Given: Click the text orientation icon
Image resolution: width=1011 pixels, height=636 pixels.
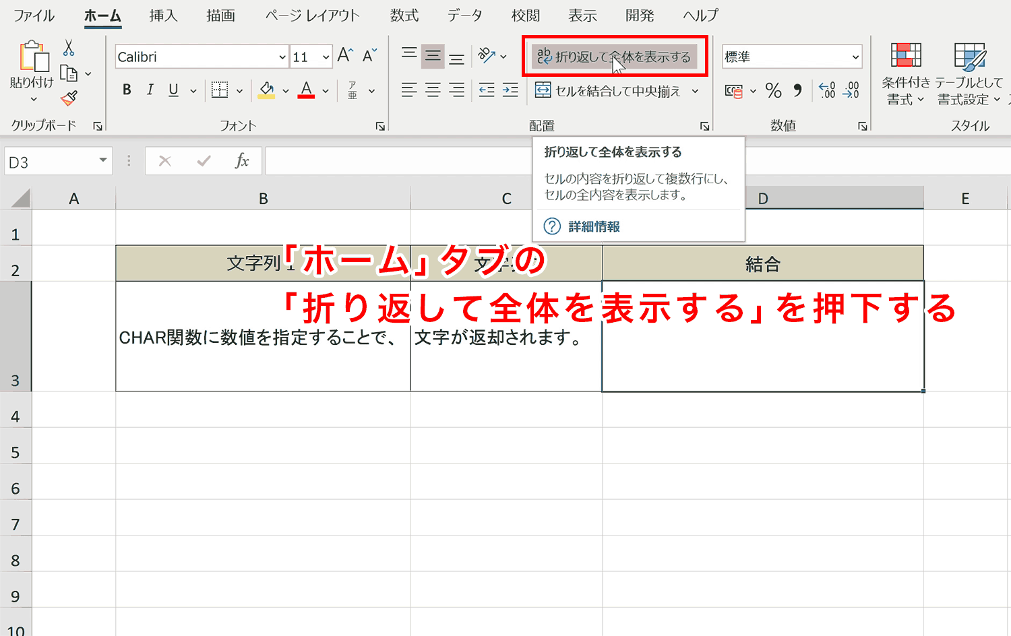Looking at the screenshot, I should tap(487, 56).
